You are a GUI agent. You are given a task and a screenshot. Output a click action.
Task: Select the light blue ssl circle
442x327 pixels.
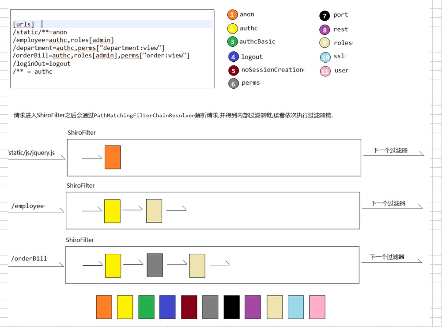click(325, 57)
